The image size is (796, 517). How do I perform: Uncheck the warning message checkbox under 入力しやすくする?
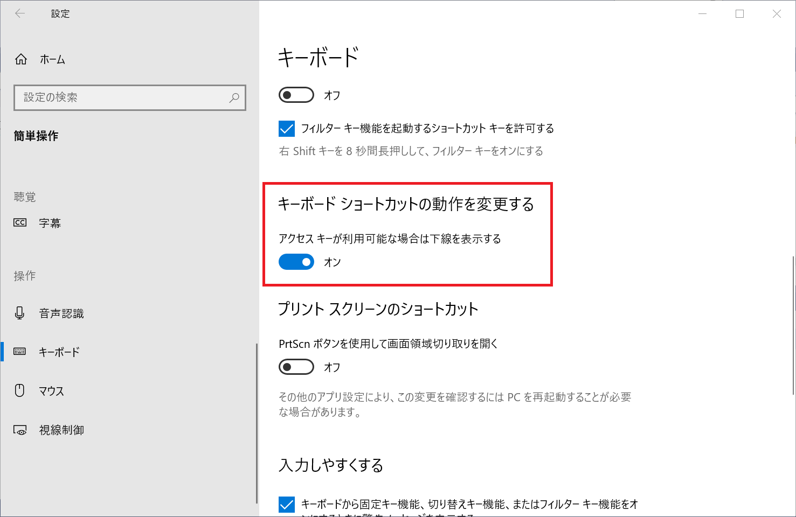(287, 505)
